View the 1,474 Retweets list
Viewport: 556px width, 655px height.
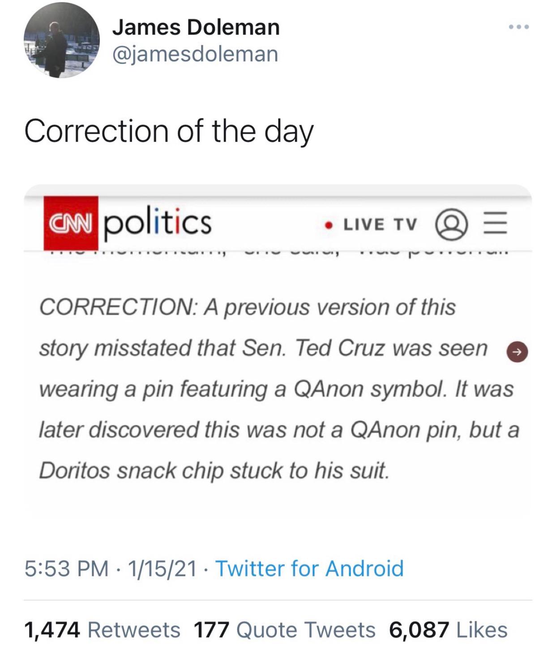(102, 630)
